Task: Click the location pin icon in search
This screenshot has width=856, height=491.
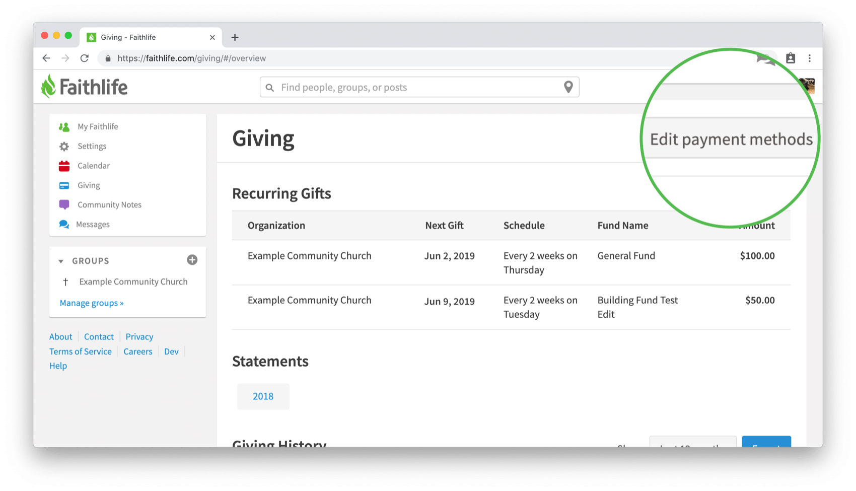Action: (568, 87)
